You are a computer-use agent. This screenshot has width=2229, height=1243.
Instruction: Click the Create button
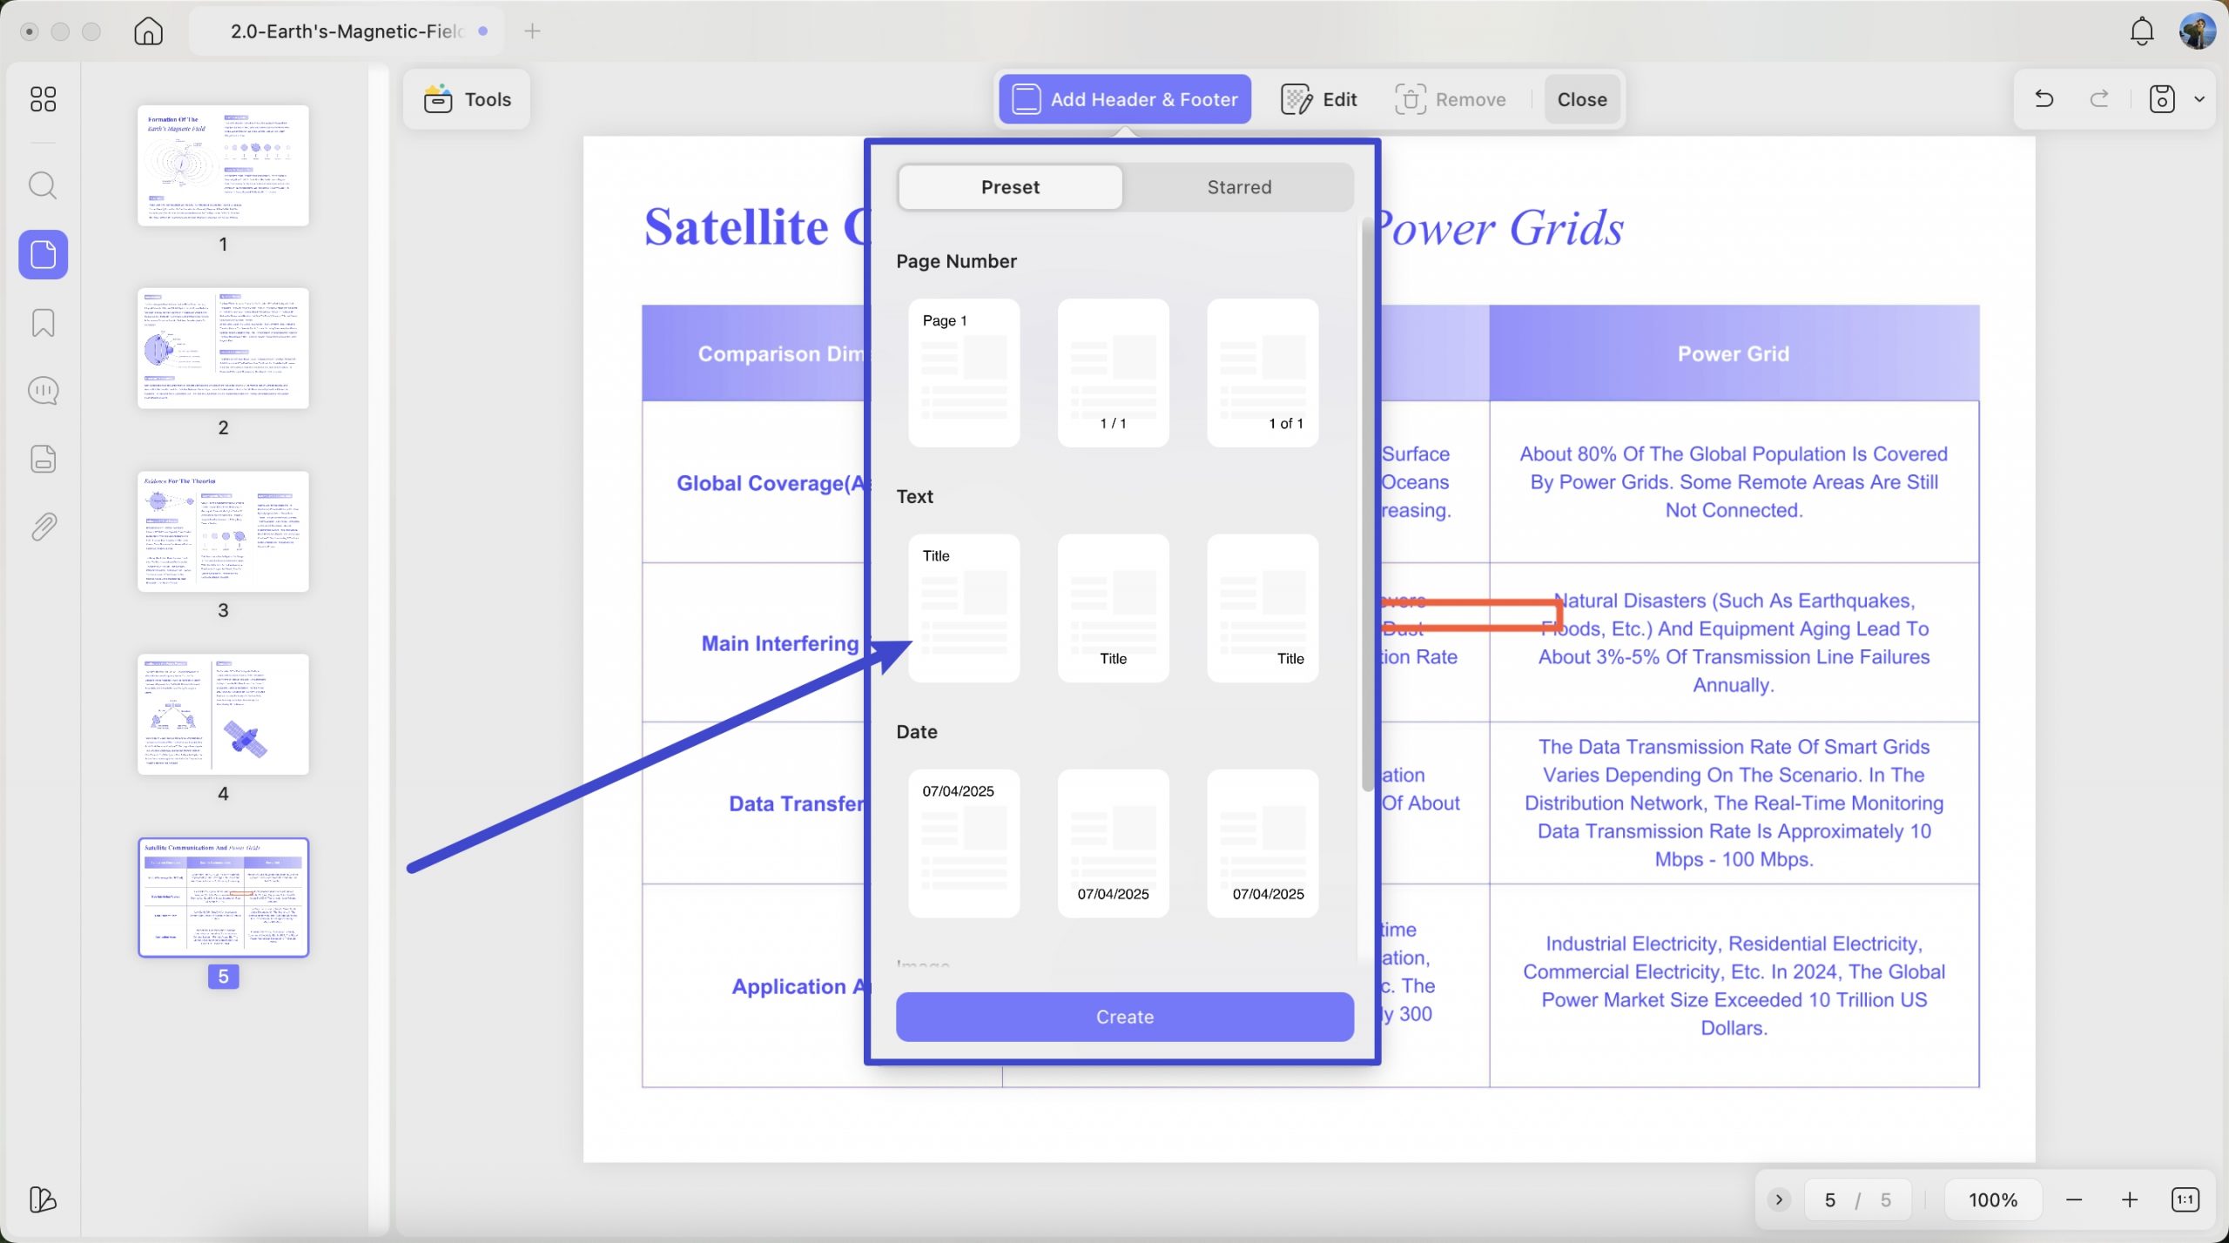1124,1017
